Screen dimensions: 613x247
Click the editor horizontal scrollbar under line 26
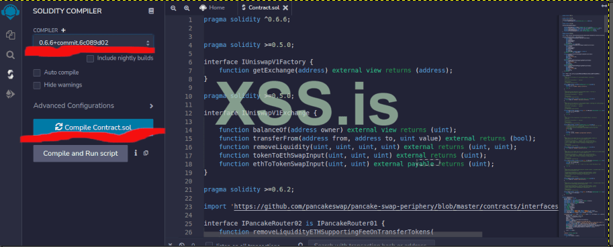point(343,234)
